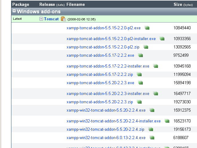Select the file size 10945168
Screen dimensions: 197x148
click(182, 66)
